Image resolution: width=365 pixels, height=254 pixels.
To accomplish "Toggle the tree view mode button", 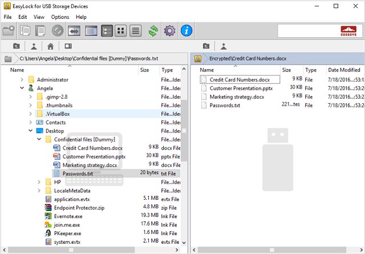I will tap(107, 31).
